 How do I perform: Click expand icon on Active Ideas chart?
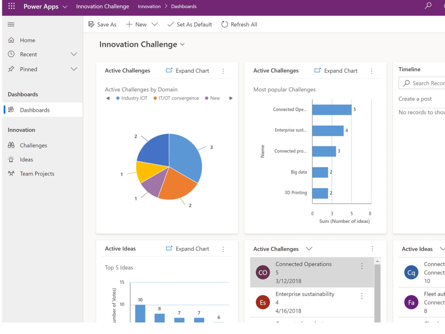tap(169, 248)
